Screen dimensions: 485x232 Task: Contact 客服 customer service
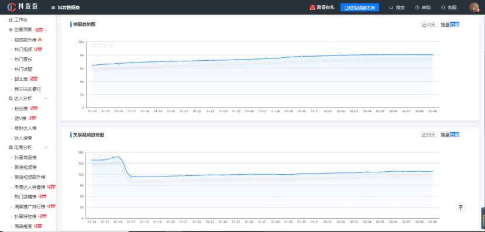click(449, 8)
